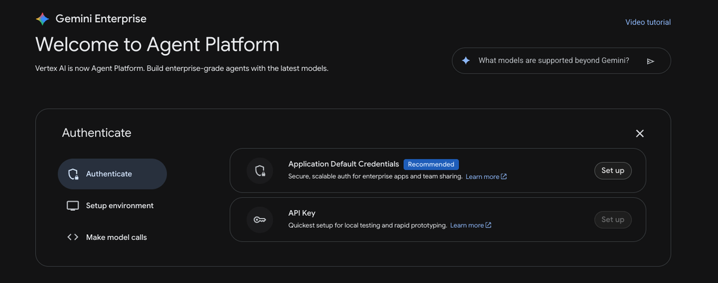Click the 'Gemini Enterprise' product name
The image size is (718, 283).
tap(101, 19)
